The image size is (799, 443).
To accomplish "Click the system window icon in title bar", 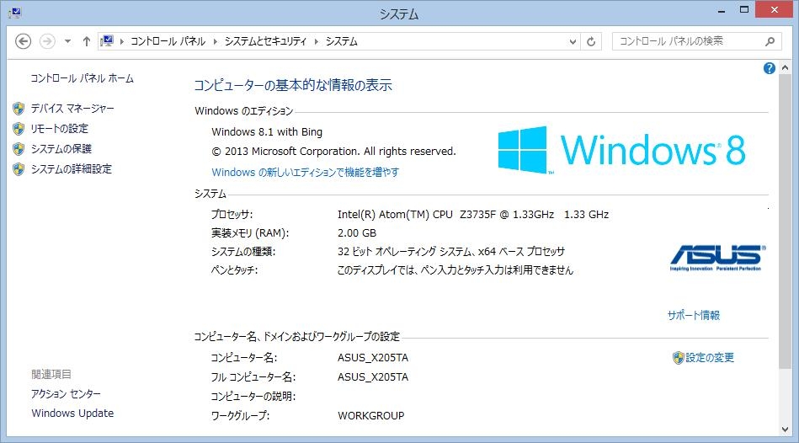I will (15, 13).
